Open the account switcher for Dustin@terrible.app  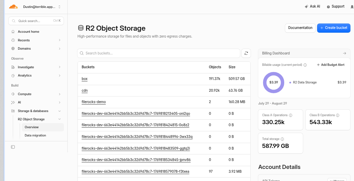tap(42, 7)
